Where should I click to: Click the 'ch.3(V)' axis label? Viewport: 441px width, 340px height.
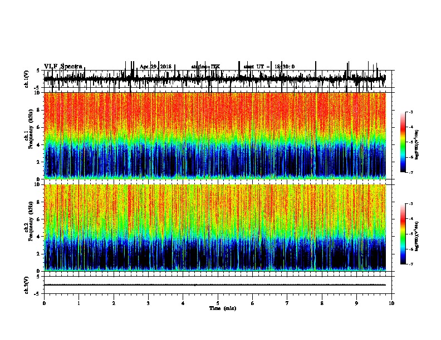[26, 285]
